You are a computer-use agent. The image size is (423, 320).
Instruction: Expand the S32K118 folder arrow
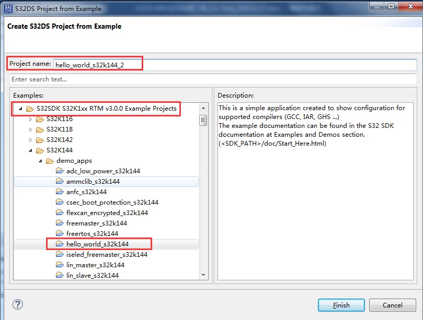30,129
